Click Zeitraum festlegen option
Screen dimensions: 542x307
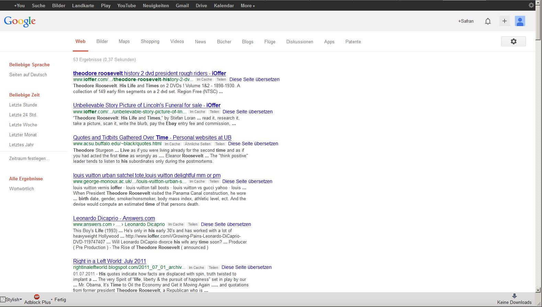coord(29,158)
